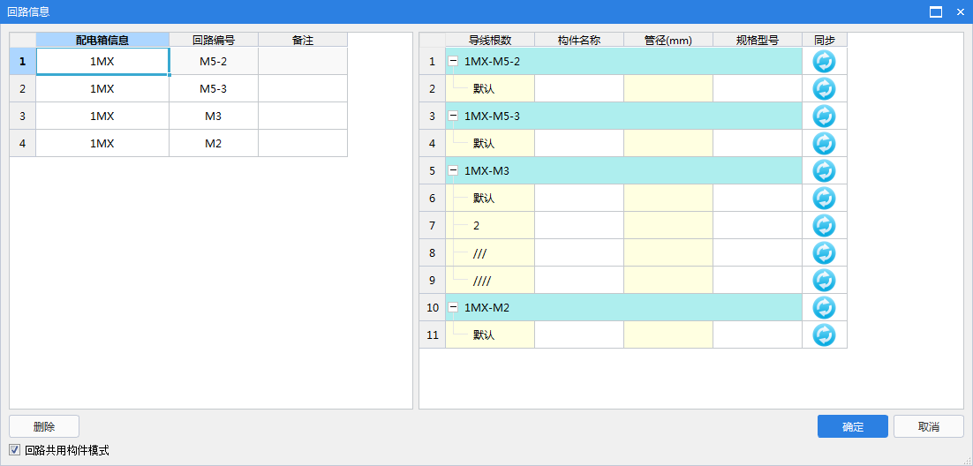Click sync icon for 1MX-M3 group row
Viewport: 973px width, 466px height.
click(x=823, y=171)
